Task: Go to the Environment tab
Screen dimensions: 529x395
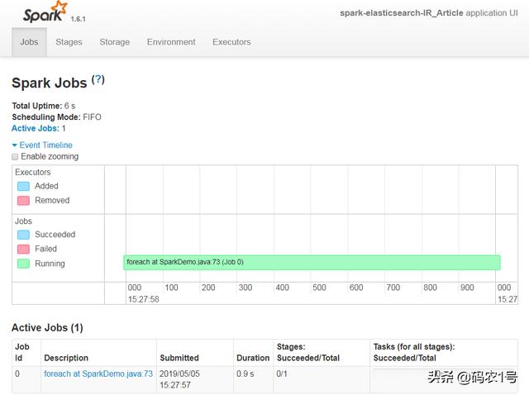Action: pos(171,42)
